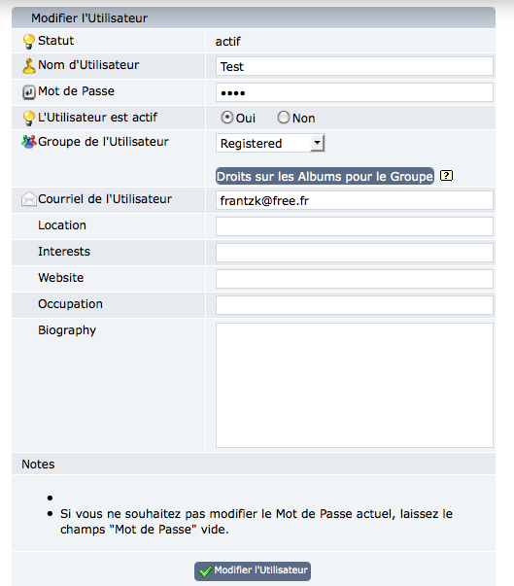Click the password key icon beside Mot de Passe
514x586 pixels.
[29, 92]
